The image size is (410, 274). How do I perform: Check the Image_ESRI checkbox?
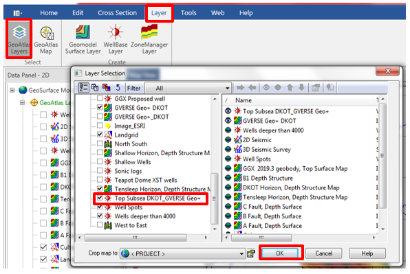click(x=100, y=126)
